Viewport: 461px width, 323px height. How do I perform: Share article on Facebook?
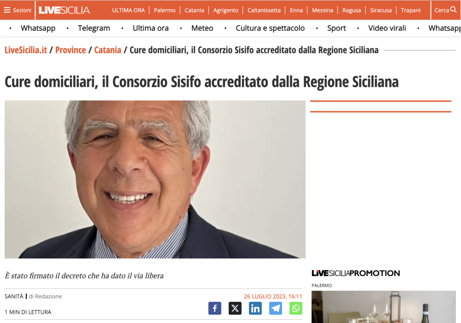pyautogui.click(x=215, y=308)
